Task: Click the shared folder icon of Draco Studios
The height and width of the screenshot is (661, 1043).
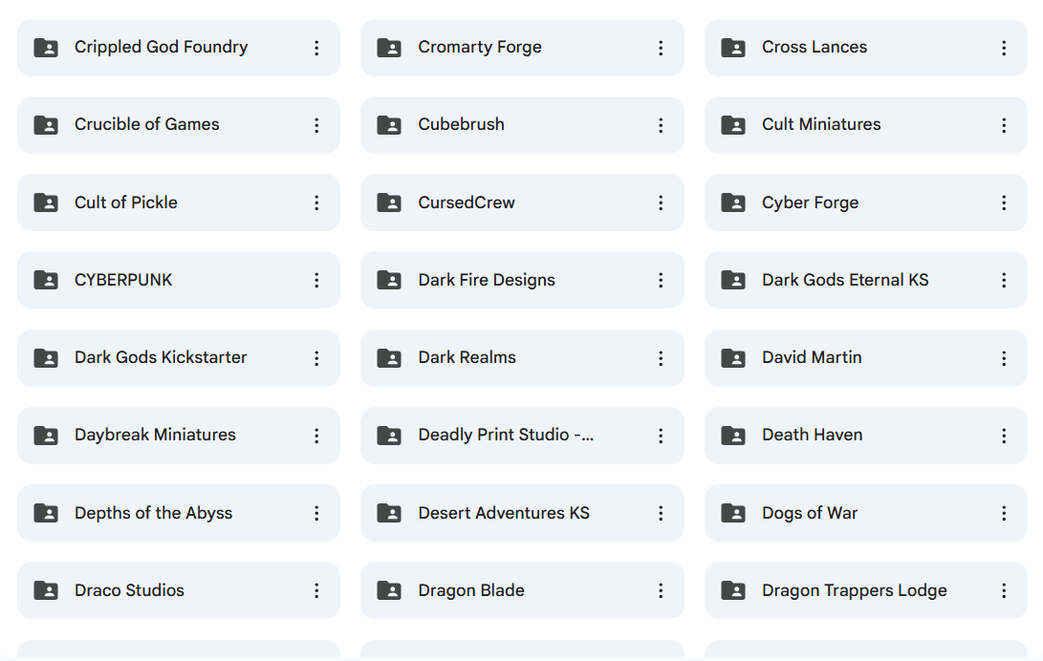Action: click(x=46, y=590)
